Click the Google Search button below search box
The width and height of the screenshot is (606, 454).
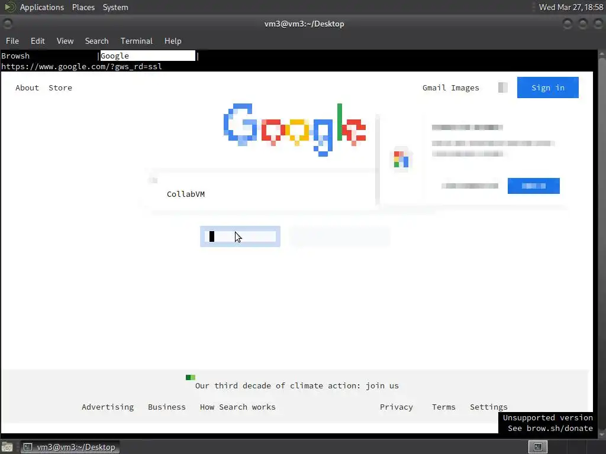pyautogui.click(x=240, y=236)
